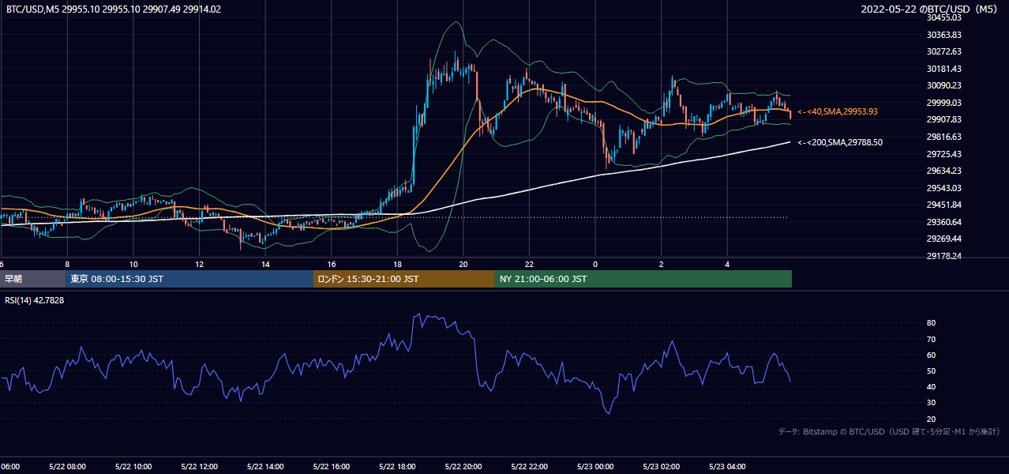Click the 5/22 22:00 date axis label
Viewport: 1009px width, 474px height.
coord(529,467)
